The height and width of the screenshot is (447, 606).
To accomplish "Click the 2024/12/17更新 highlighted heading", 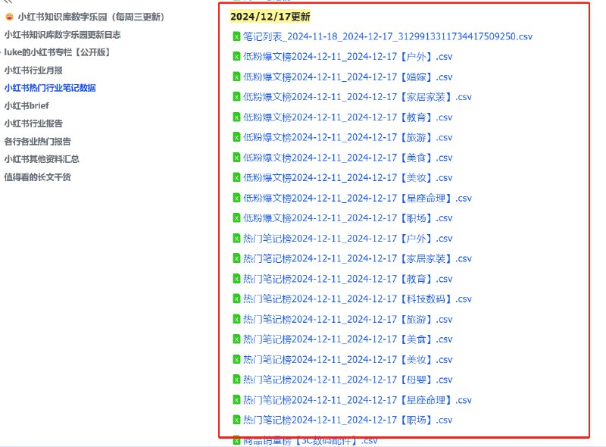I will (270, 17).
